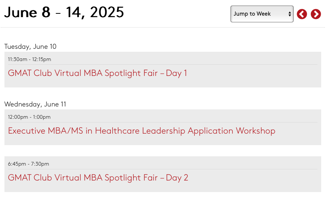
Task: Click 'Day 1' text in the Tuesday event
Action: (x=176, y=73)
